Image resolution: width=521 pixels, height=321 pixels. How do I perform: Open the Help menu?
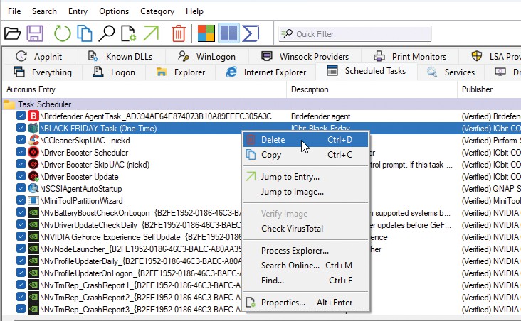click(x=194, y=11)
